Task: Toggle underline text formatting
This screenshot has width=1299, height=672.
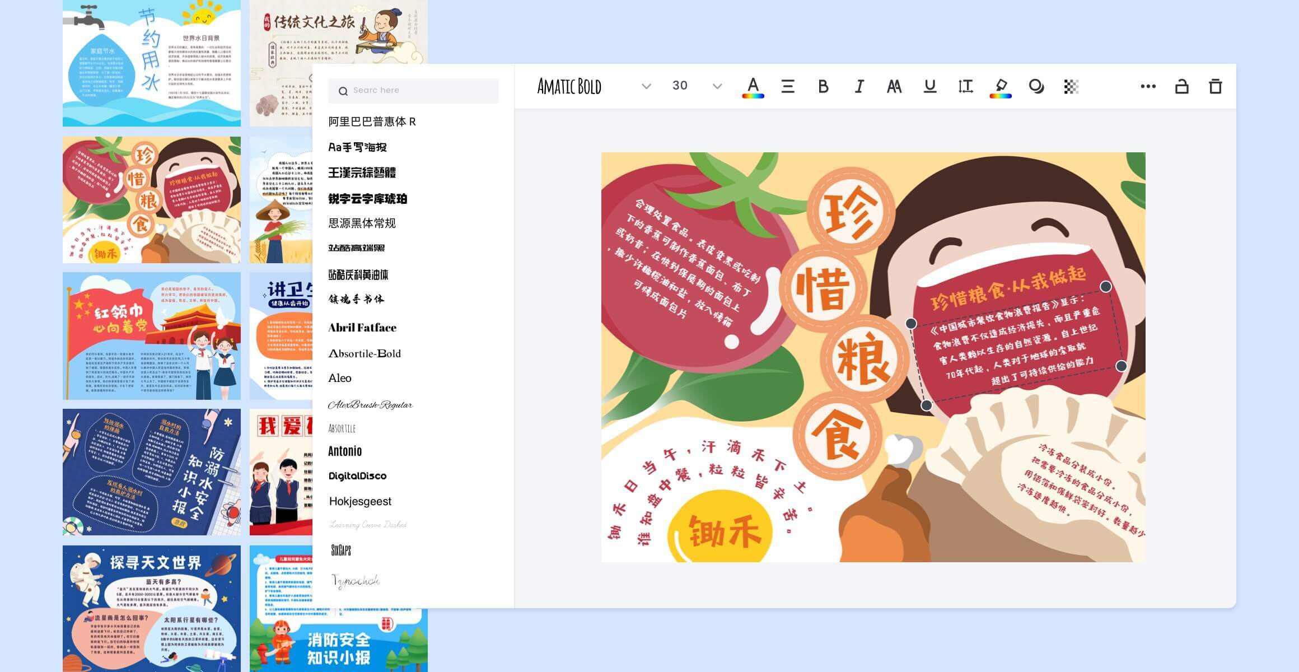Action: coord(930,86)
